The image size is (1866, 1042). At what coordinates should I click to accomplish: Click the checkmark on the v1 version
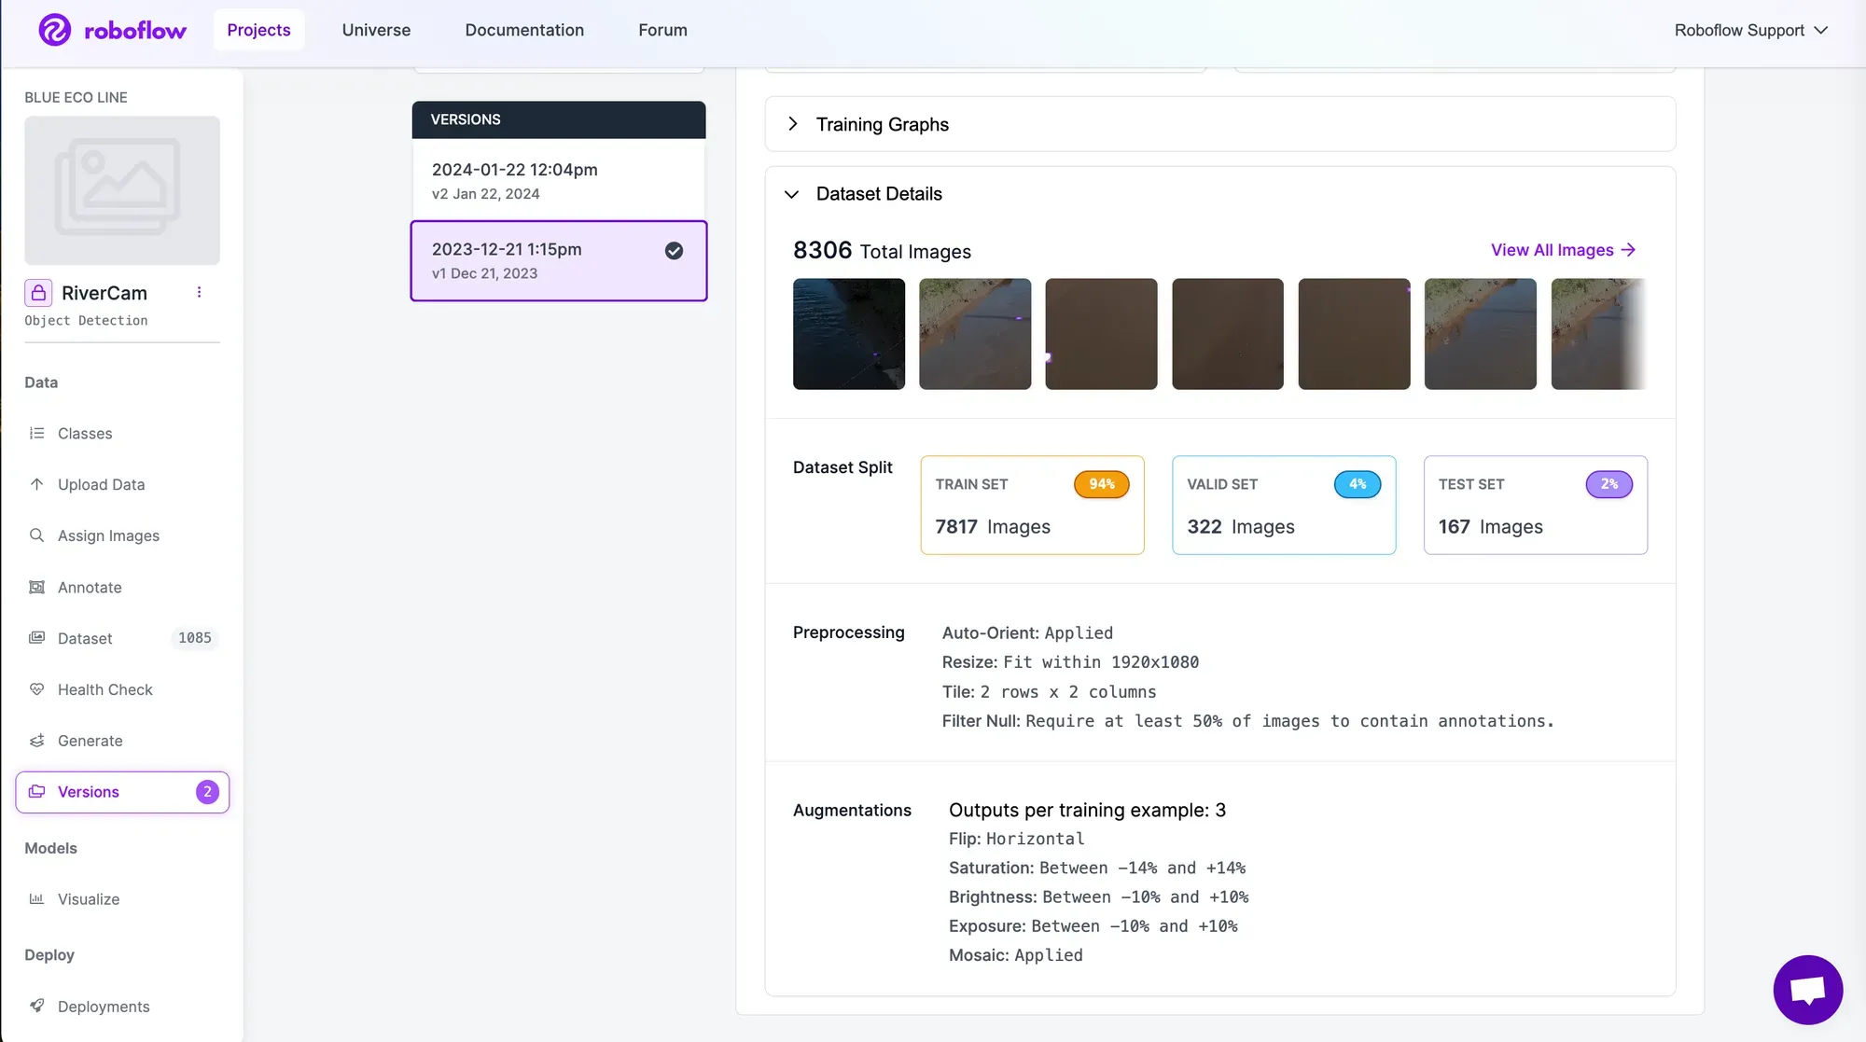(x=674, y=251)
